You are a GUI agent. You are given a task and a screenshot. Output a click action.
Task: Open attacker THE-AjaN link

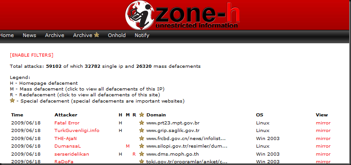tap(66, 139)
